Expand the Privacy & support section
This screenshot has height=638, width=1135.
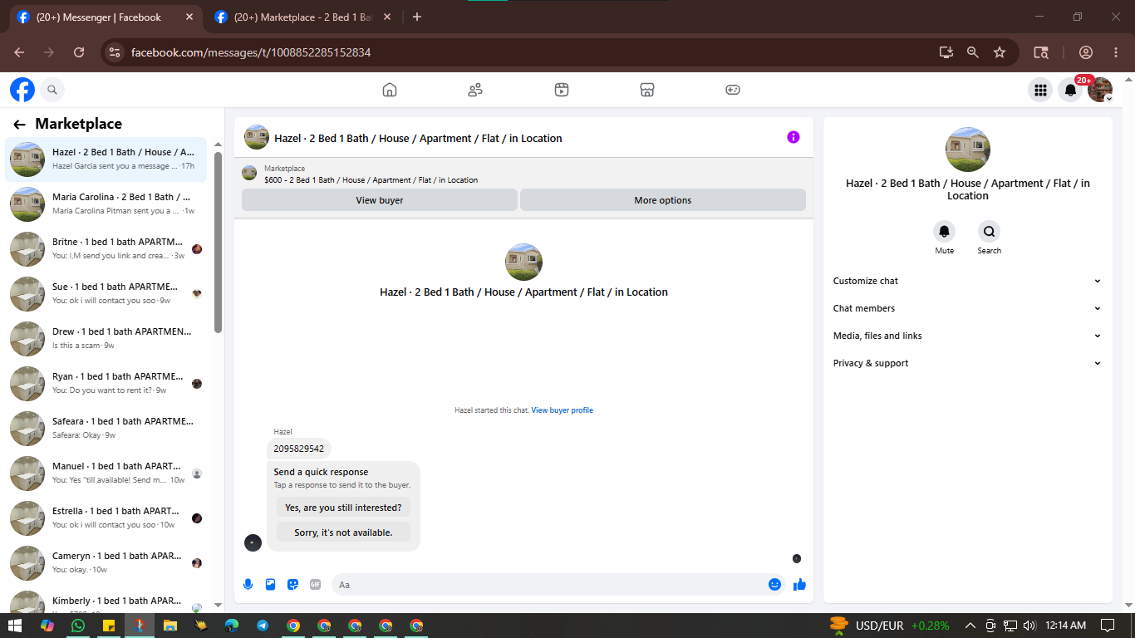pyautogui.click(x=967, y=363)
